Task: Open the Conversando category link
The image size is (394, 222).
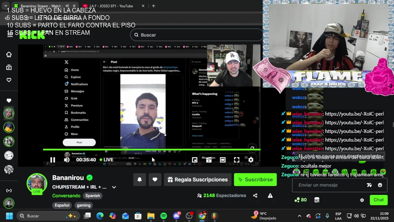Action: click(66, 195)
